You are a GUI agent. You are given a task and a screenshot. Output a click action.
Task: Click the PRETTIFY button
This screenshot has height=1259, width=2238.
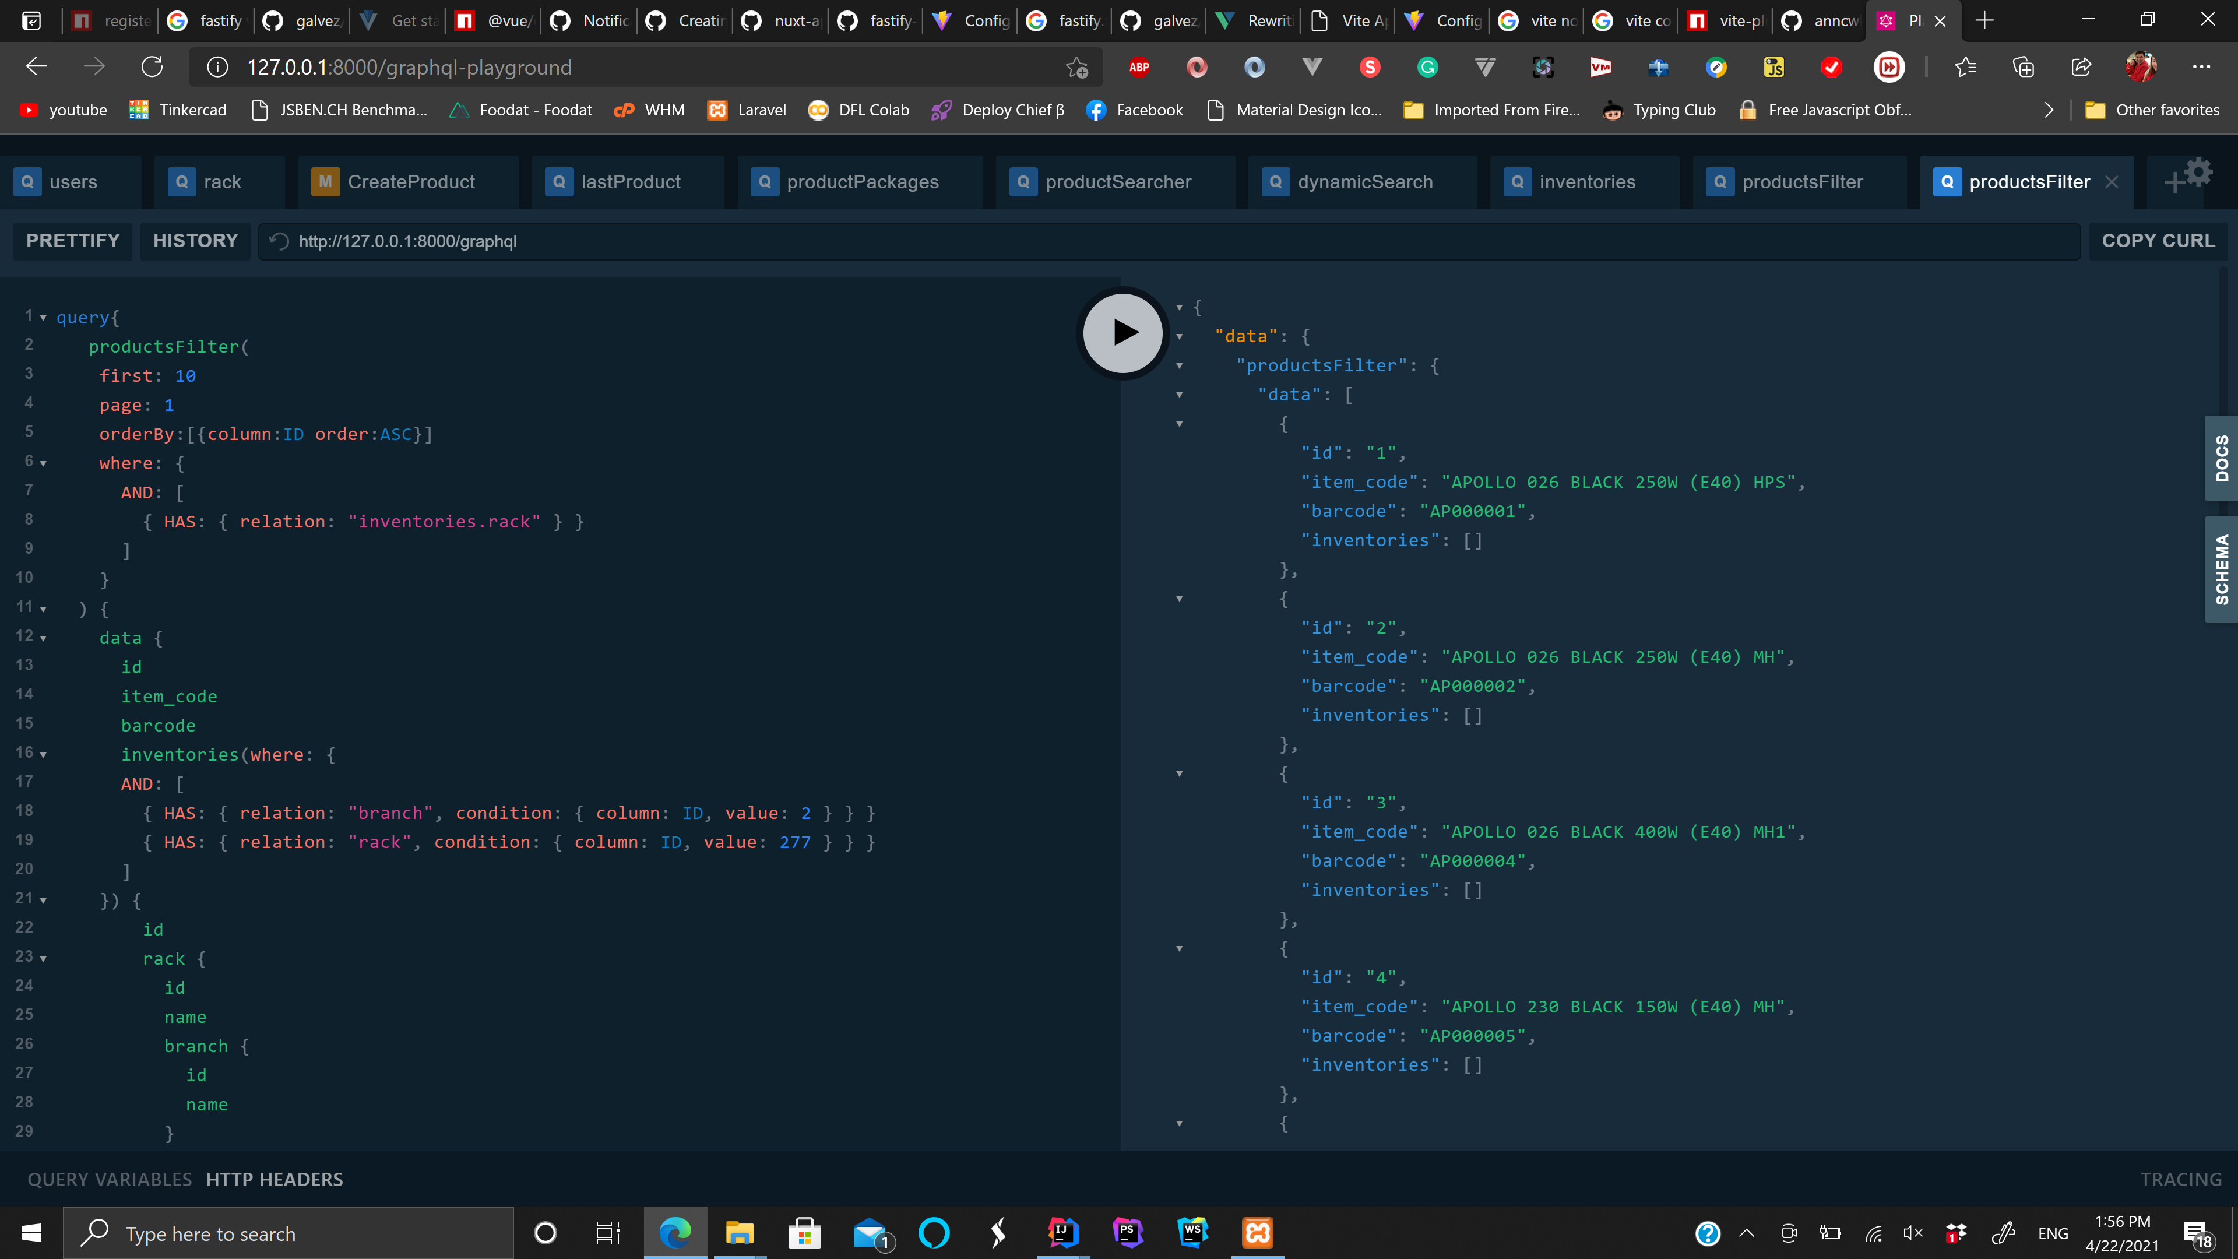pyautogui.click(x=72, y=241)
